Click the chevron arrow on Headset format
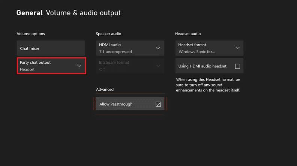 click(237, 48)
